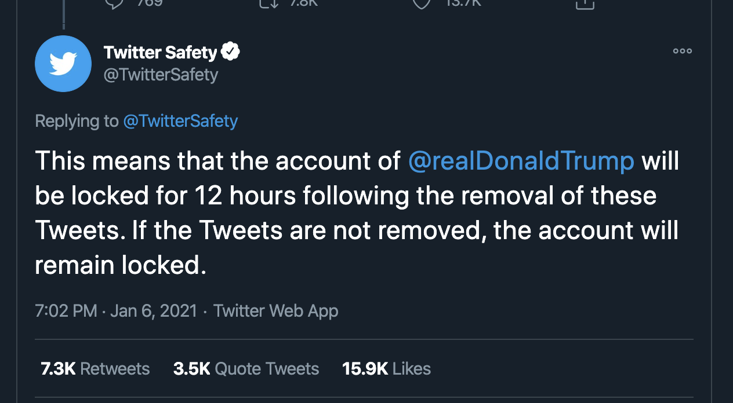View the 3.5K Quote Tweets
This screenshot has height=403, width=733.
(246, 369)
